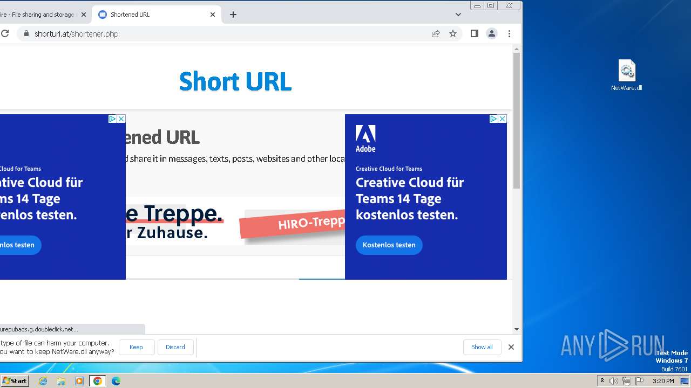
Task: Bookmark this tab with the star
Action: [453, 33]
